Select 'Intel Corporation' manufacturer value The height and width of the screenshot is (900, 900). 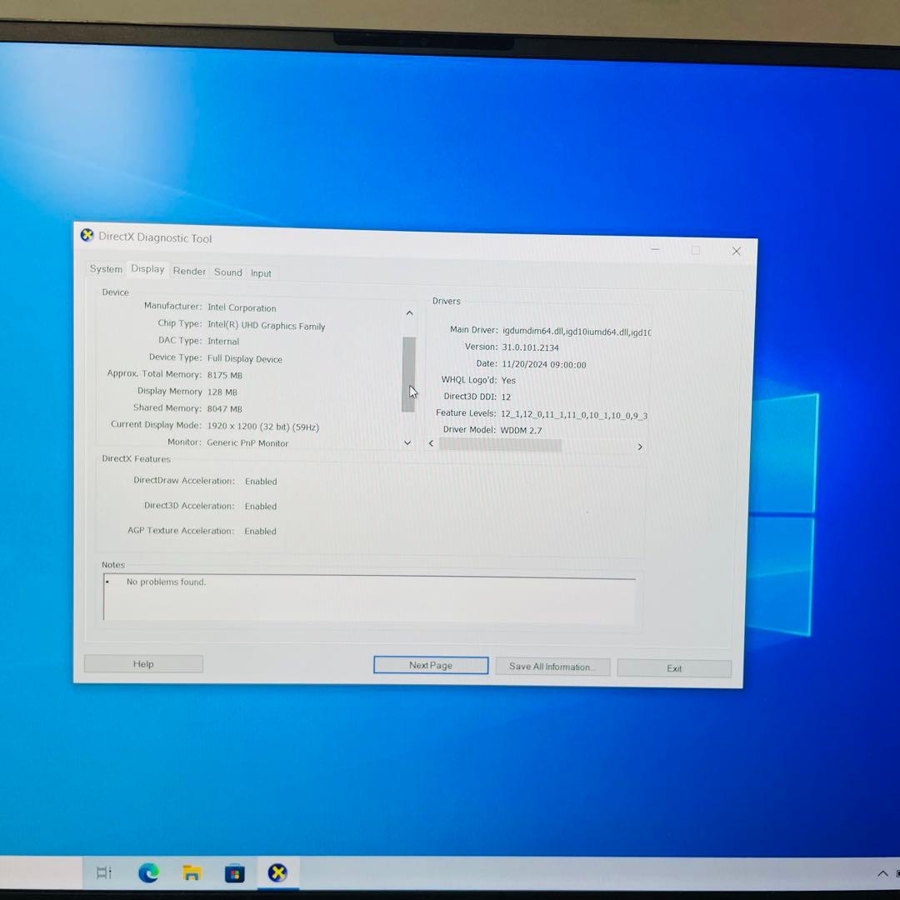242,307
